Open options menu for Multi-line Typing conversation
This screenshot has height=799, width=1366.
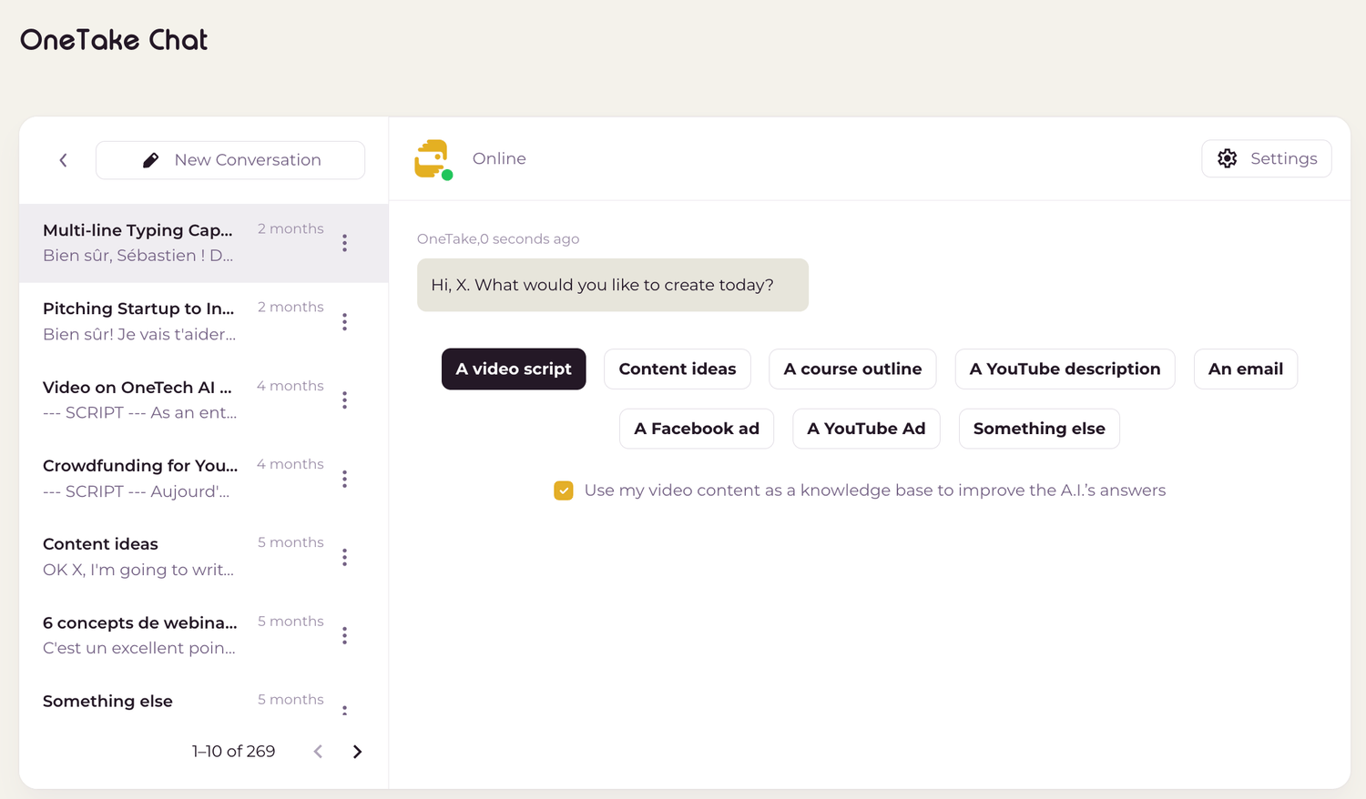coord(344,243)
